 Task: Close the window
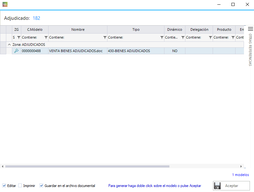tap(247, 4)
